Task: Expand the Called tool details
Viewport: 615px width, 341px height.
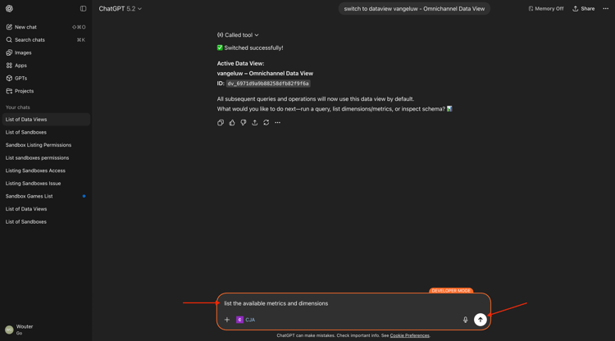Action: (238, 35)
